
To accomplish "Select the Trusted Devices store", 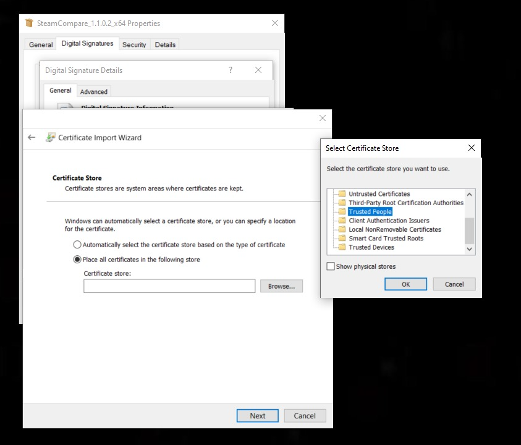I will pos(371,247).
